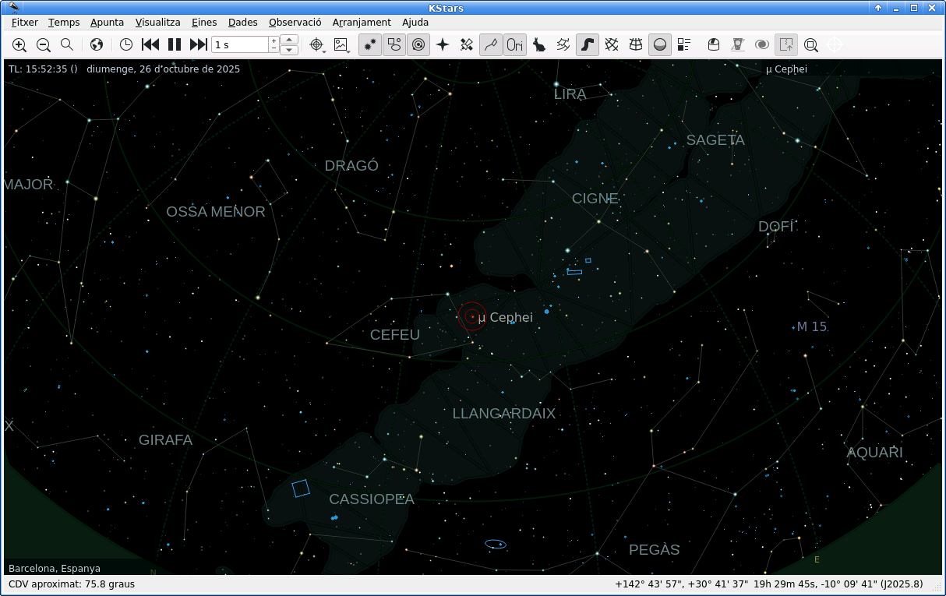This screenshot has height=596, width=946.
Task: Toggle the opaque ground display
Action: [x=659, y=44]
